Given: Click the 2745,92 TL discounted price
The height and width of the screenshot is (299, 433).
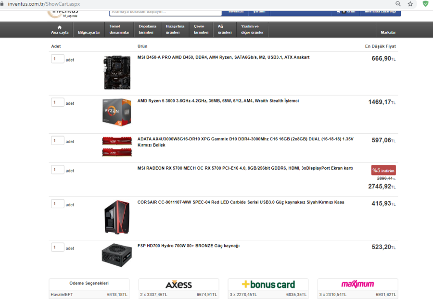Looking at the screenshot, I should [382, 187].
